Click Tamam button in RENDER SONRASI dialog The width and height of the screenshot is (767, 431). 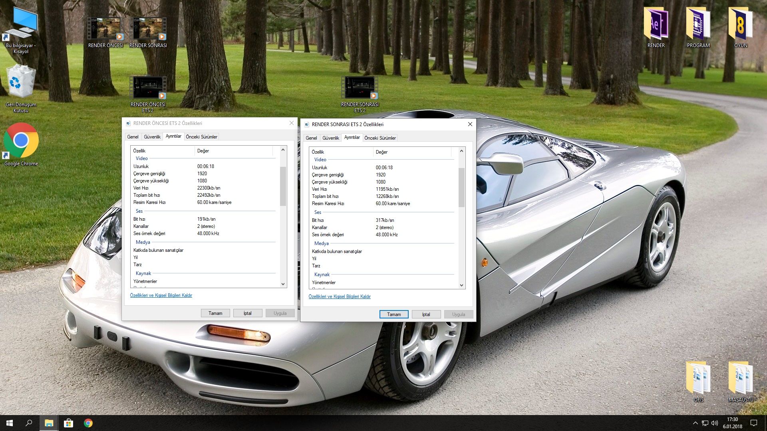coord(393,314)
